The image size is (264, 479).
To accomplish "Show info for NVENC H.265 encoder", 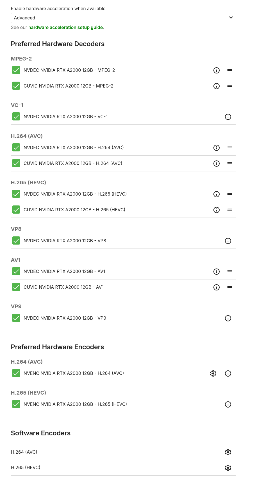I will click(x=228, y=404).
